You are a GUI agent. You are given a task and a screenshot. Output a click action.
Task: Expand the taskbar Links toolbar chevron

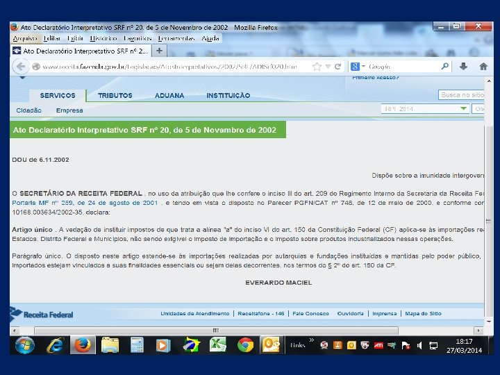pyautogui.click(x=312, y=340)
